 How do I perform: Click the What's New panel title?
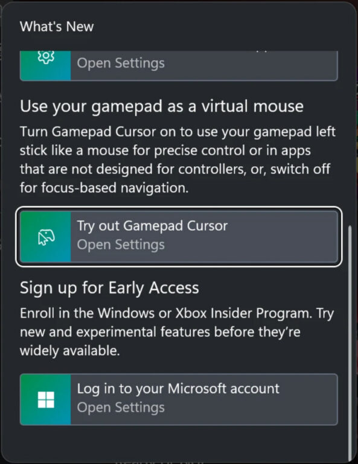(57, 27)
